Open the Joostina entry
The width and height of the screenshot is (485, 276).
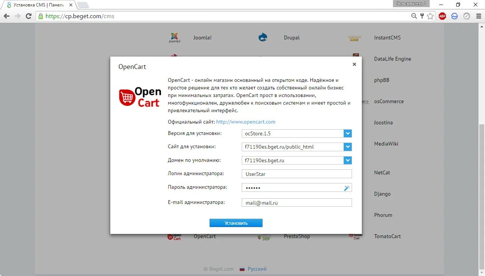(x=383, y=122)
